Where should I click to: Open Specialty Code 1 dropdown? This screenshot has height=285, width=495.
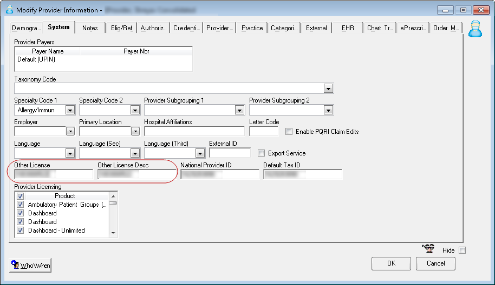tap(70, 110)
